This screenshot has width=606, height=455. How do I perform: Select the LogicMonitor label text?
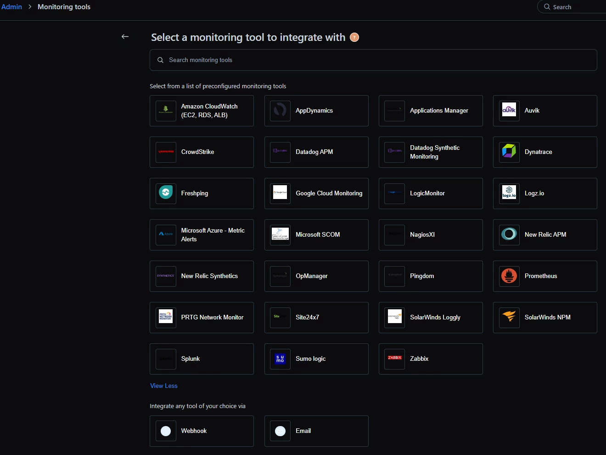tap(427, 193)
